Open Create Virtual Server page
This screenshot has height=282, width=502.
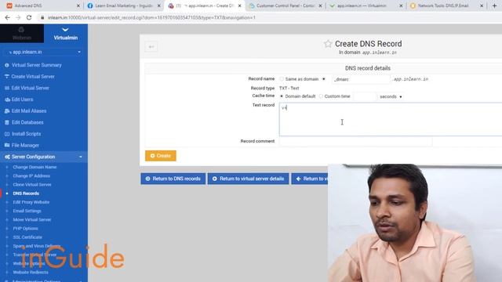(33, 77)
